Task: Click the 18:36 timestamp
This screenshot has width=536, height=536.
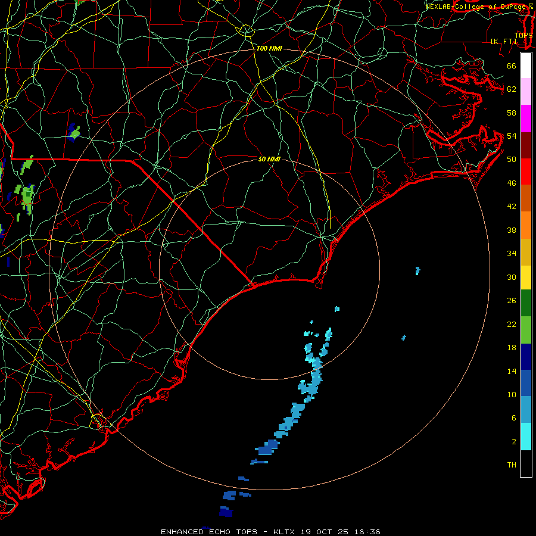Action: [x=366, y=532]
